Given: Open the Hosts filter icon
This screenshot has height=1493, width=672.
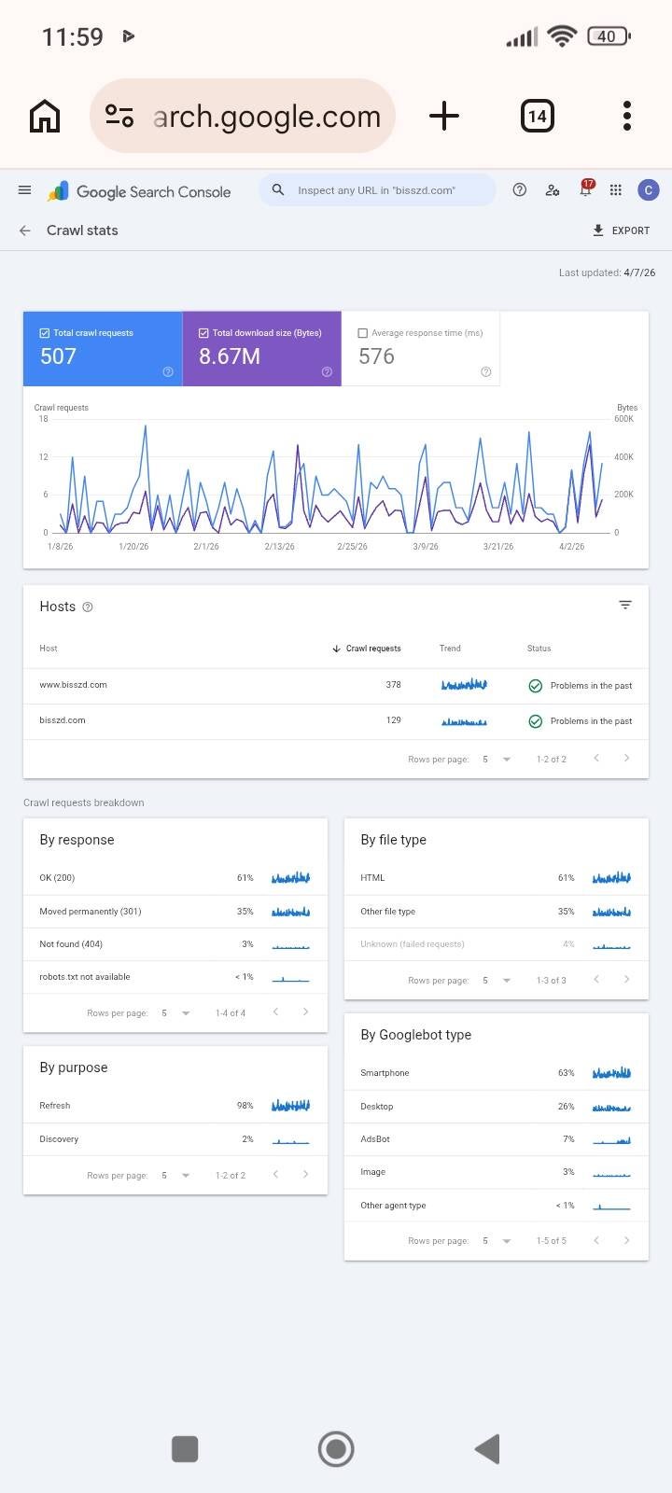Looking at the screenshot, I should point(625,606).
